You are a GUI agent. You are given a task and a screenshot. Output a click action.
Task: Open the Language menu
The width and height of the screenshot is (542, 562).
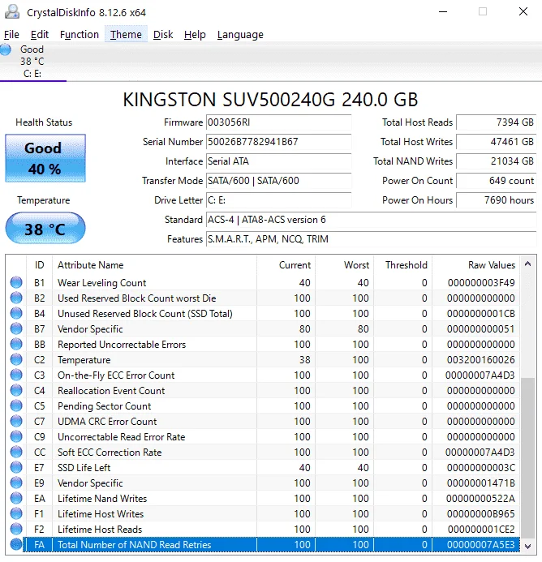pyautogui.click(x=240, y=34)
